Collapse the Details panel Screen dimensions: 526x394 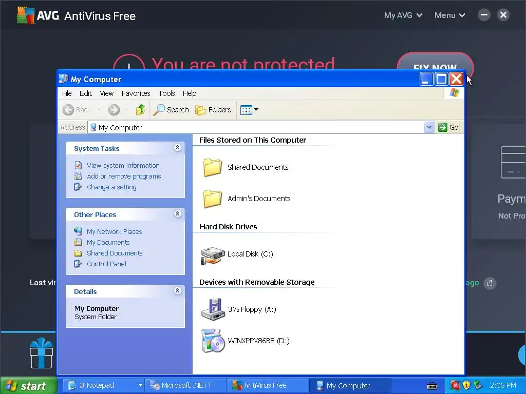pyautogui.click(x=177, y=290)
